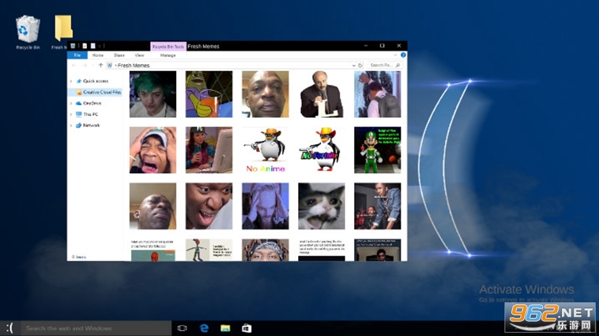The width and height of the screenshot is (599, 336).
Task: Expand the OneDrive tree node
Action: 72,103
